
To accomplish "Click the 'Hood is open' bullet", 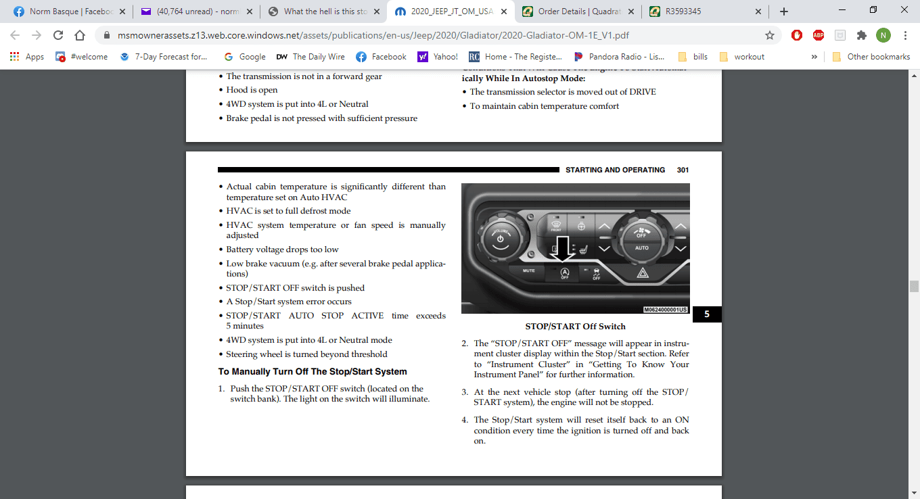I will click(x=252, y=90).
